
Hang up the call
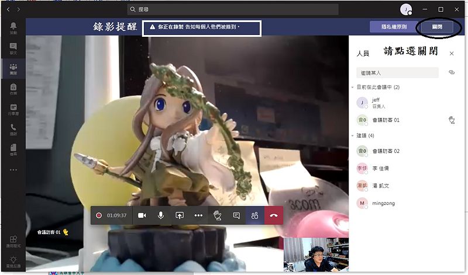[x=274, y=215]
